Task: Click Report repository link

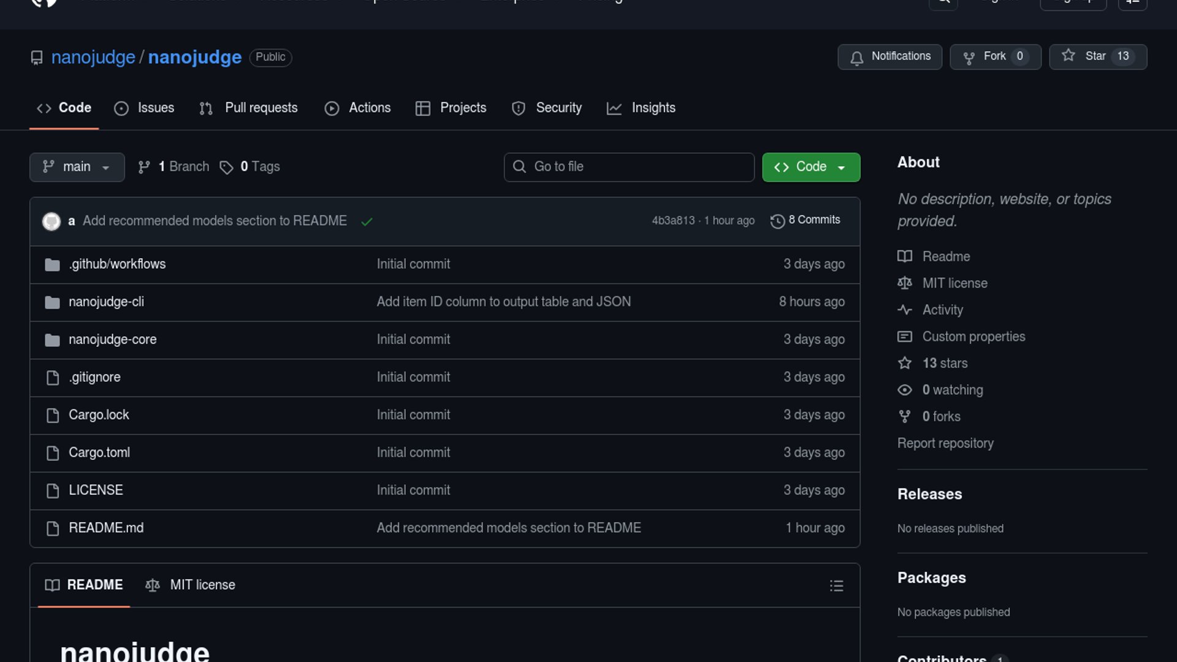Action: tap(945, 443)
